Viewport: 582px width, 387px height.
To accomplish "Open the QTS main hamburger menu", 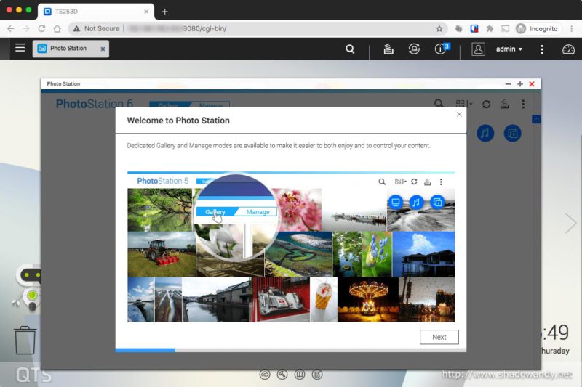I will (x=20, y=49).
